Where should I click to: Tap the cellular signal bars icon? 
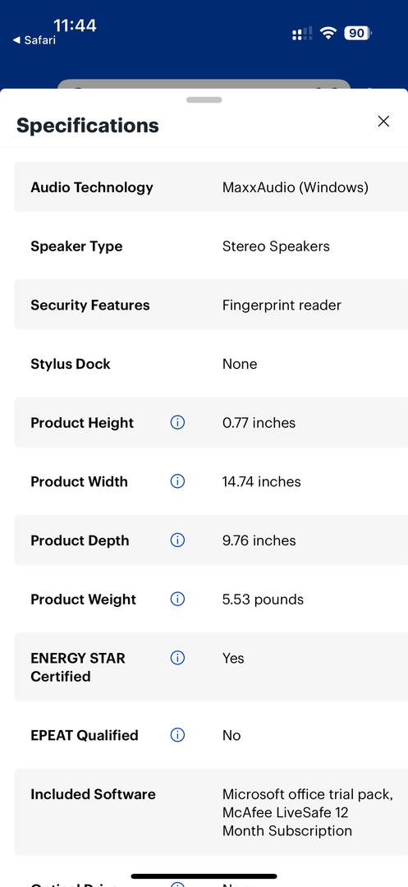point(302,34)
